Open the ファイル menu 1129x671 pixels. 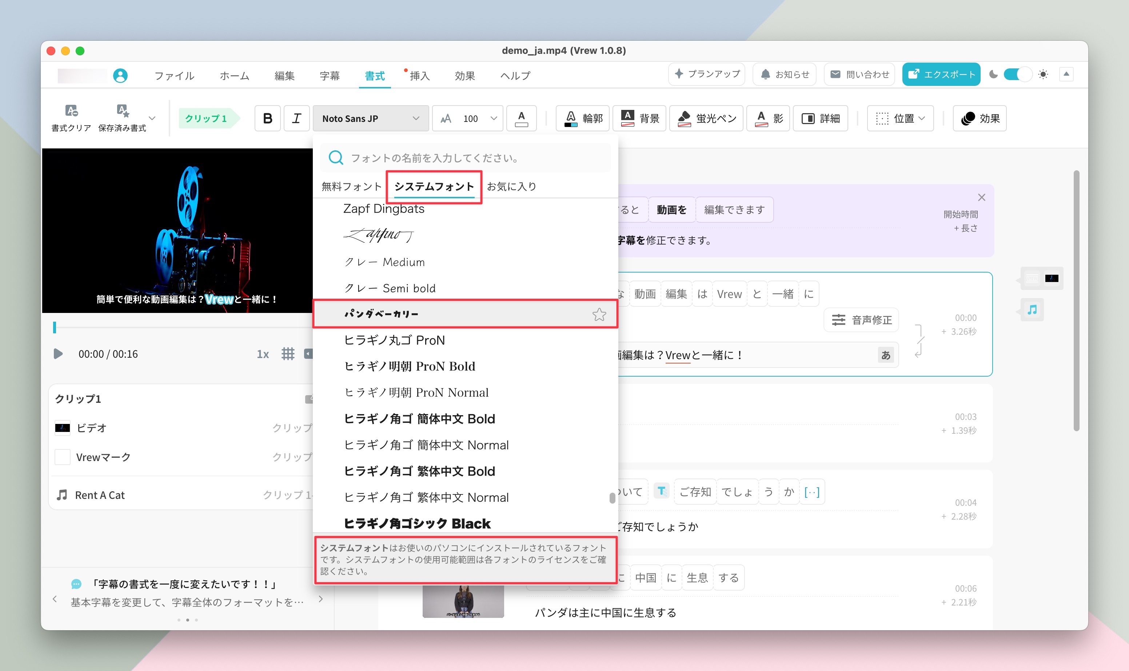pyautogui.click(x=175, y=76)
